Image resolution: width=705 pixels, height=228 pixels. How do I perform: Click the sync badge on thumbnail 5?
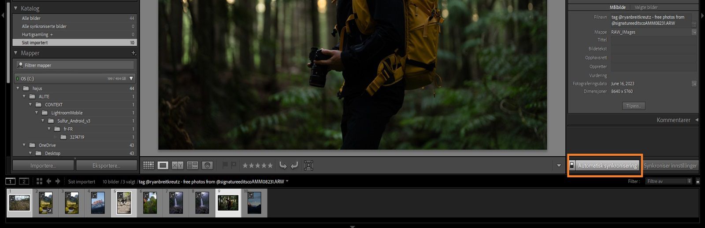pyautogui.click(x=120, y=195)
